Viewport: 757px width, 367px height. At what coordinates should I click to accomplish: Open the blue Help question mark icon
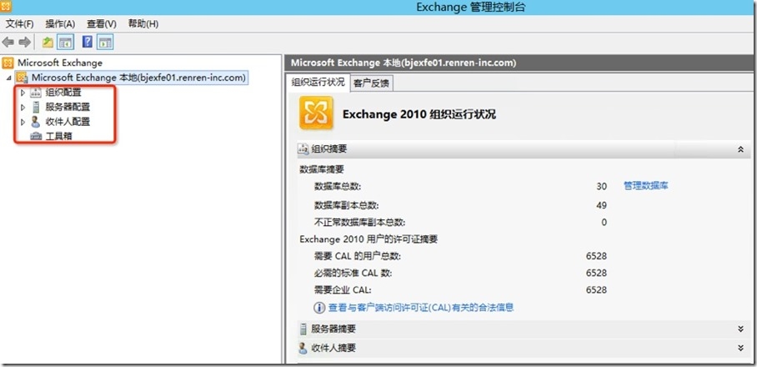pos(87,43)
